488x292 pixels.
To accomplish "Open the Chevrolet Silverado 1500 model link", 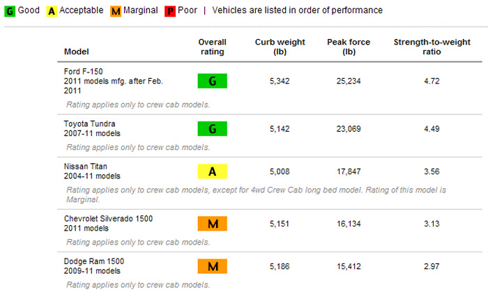I will [108, 219].
